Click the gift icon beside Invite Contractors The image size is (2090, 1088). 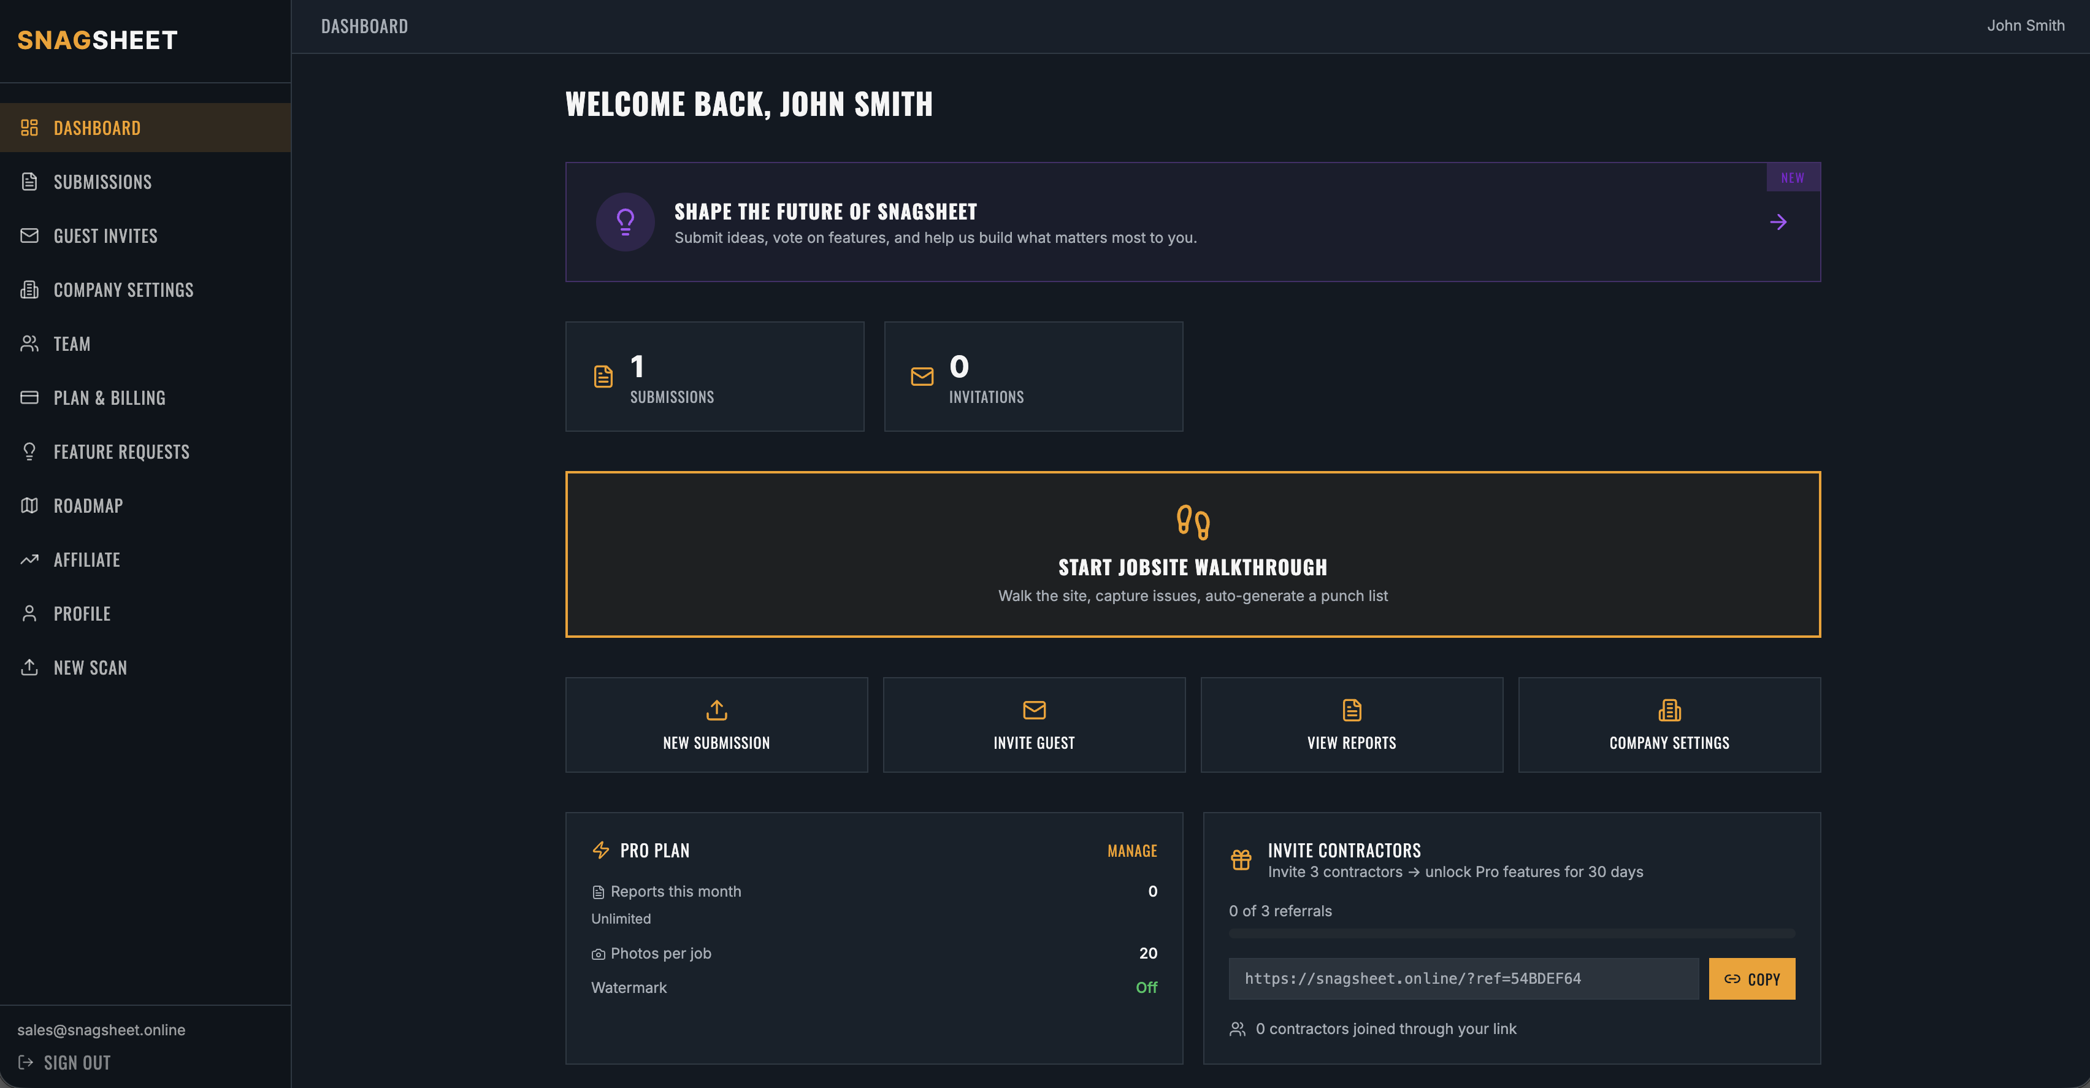1241,859
